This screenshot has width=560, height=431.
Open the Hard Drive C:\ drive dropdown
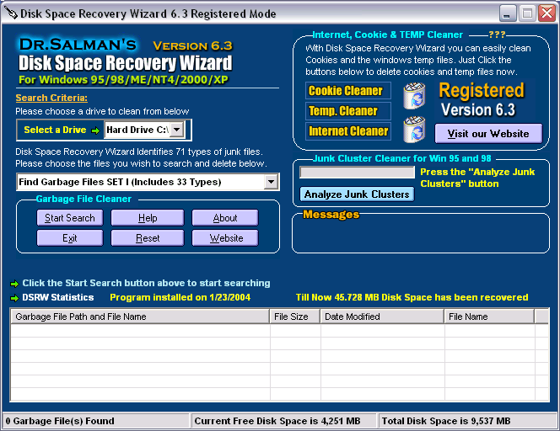[x=177, y=130]
